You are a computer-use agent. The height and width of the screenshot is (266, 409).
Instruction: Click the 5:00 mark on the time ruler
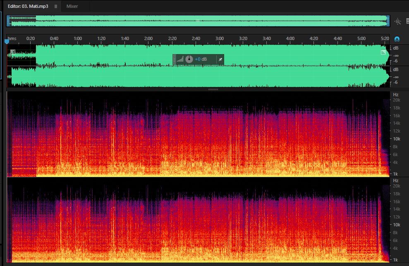[361, 38]
